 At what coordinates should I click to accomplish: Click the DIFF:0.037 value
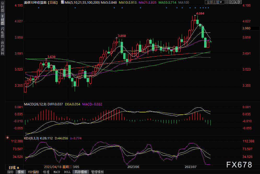click(x=55, y=104)
